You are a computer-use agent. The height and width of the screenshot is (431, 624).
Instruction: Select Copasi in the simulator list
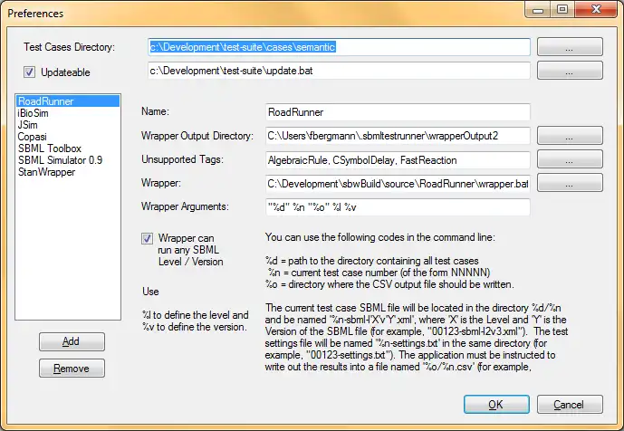tap(68, 137)
